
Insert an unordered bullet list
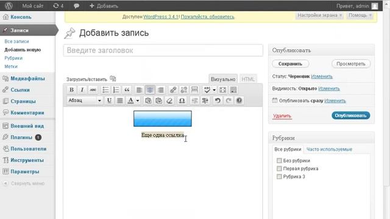tap(105, 89)
